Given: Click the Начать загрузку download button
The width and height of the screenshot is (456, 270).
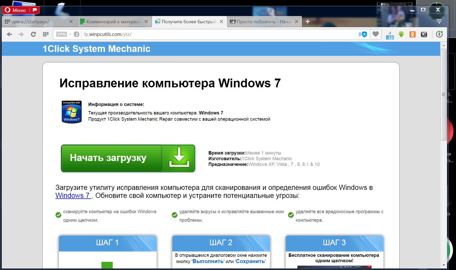Looking at the screenshot, I should [x=128, y=158].
